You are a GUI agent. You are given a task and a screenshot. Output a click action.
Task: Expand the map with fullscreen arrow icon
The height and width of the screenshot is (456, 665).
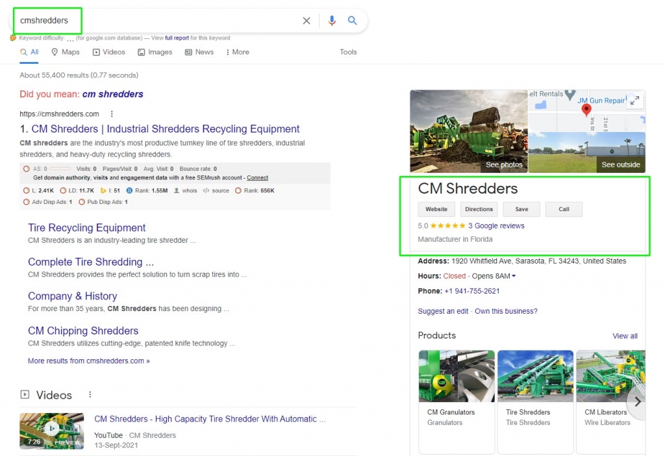[634, 101]
